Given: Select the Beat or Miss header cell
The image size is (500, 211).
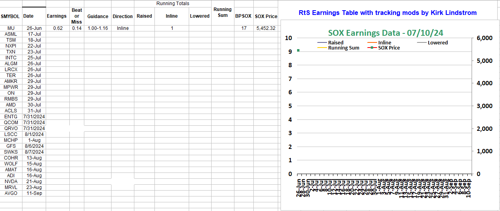Looking at the screenshot, I should click(76, 16).
